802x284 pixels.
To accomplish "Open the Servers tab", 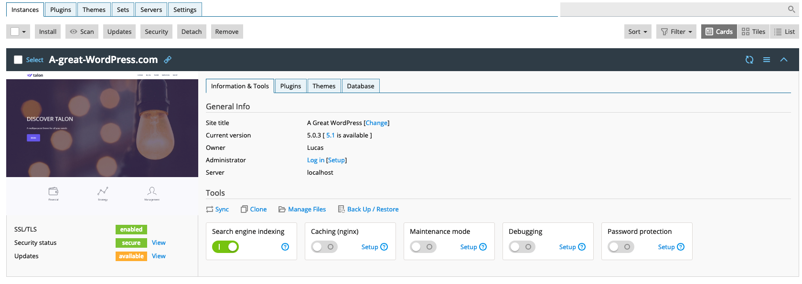I will 151,10.
